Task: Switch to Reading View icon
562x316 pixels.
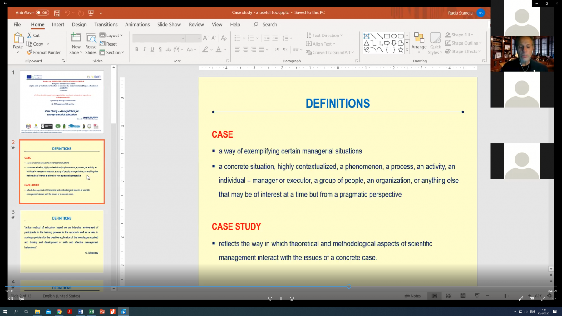Action: tap(463, 296)
